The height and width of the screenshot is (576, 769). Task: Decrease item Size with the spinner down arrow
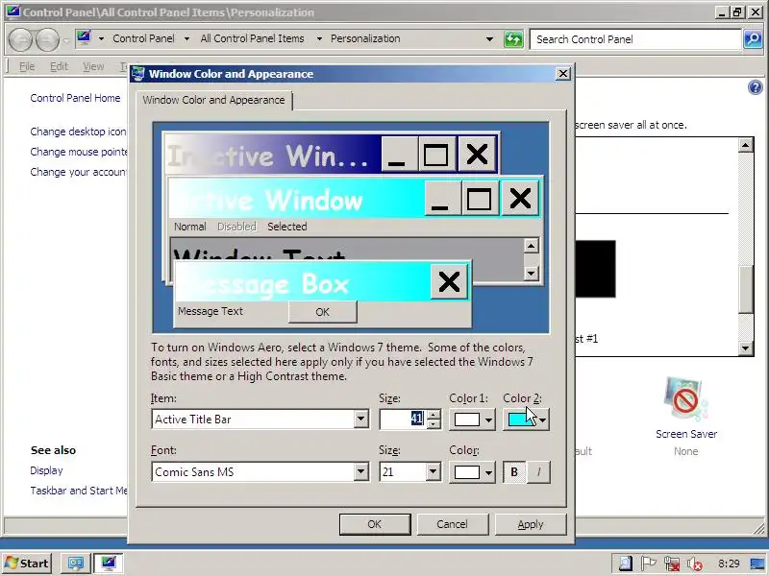(434, 424)
